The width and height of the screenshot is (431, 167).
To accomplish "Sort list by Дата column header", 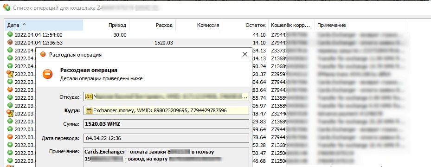I will [44, 25].
